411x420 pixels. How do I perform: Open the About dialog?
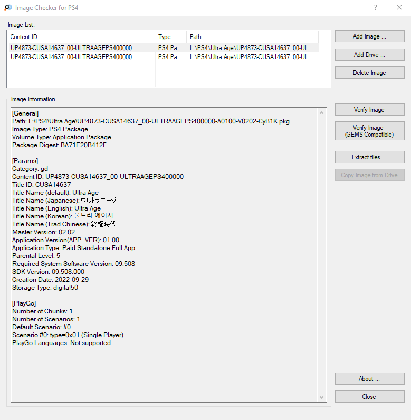pyautogui.click(x=369, y=379)
